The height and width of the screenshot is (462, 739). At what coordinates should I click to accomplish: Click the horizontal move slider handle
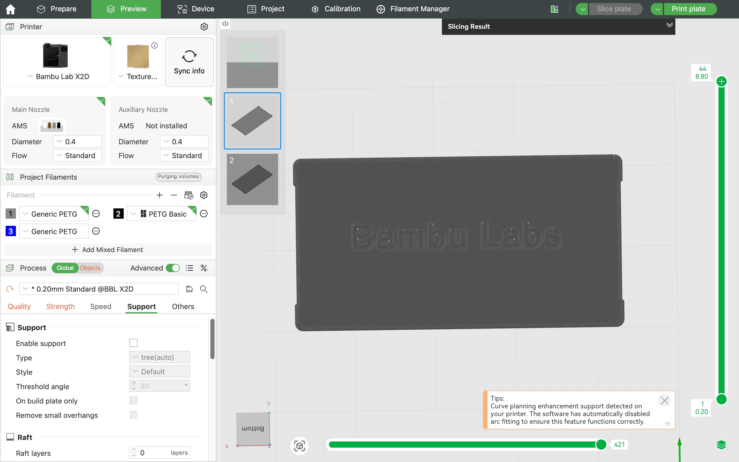pos(601,445)
